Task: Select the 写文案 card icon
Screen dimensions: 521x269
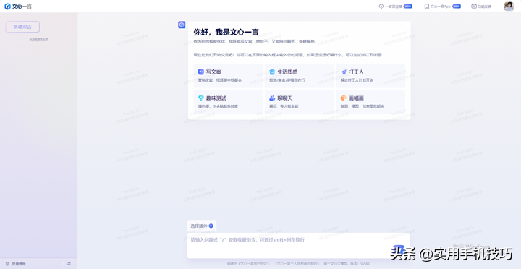Action: pyautogui.click(x=200, y=72)
